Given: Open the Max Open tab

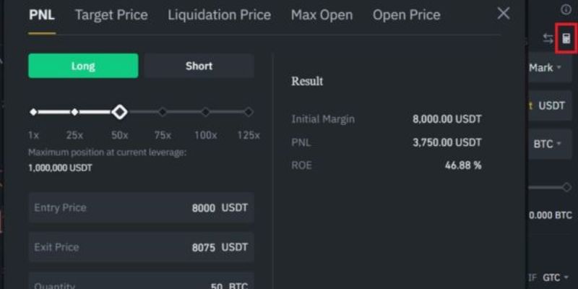Looking at the screenshot, I should (x=322, y=15).
